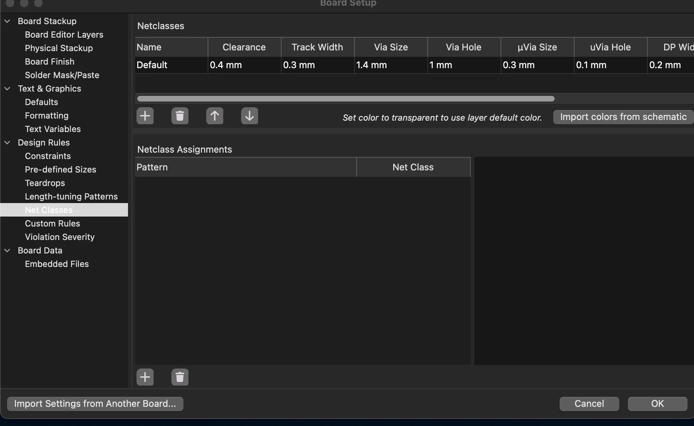
Task: Click the Cancel button
Action: click(x=589, y=404)
